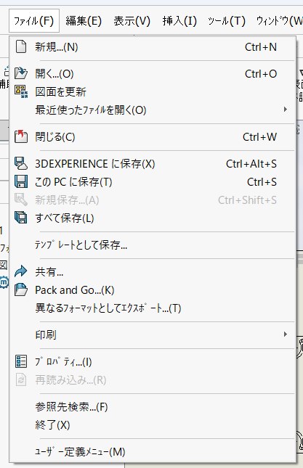Screen dimensions: 303x468
Task: Open the 編集(E) menu
Action: pyautogui.click(x=84, y=21)
